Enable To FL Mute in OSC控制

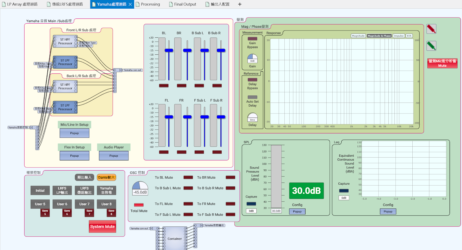point(188,204)
